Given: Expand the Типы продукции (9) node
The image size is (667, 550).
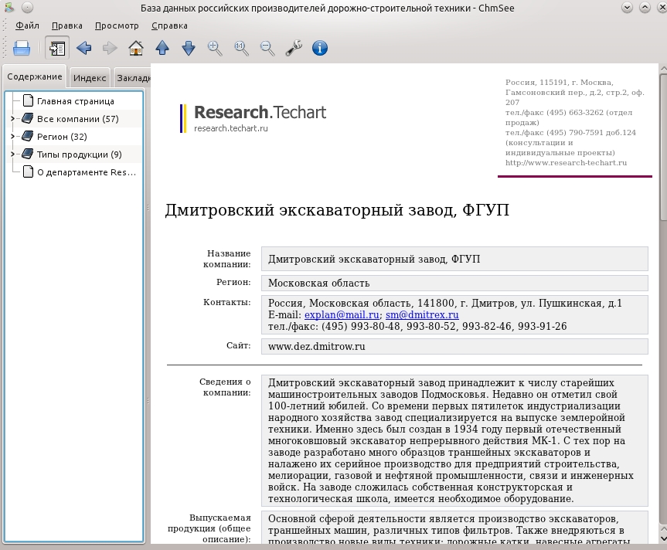Looking at the screenshot, I should click(12, 154).
